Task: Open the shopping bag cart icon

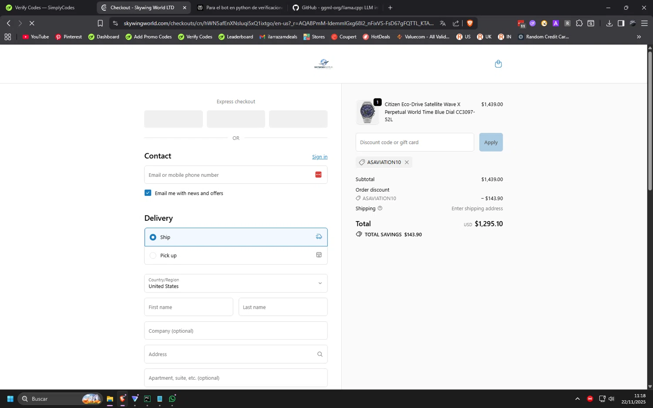Action: point(498,64)
